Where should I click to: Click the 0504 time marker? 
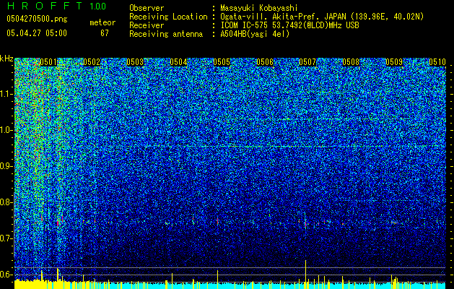(178, 62)
